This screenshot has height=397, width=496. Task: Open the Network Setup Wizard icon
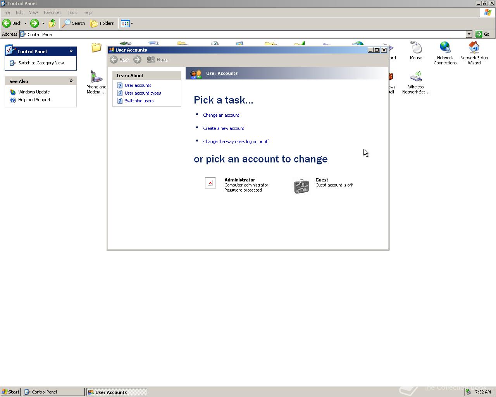pyautogui.click(x=474, y=53)
